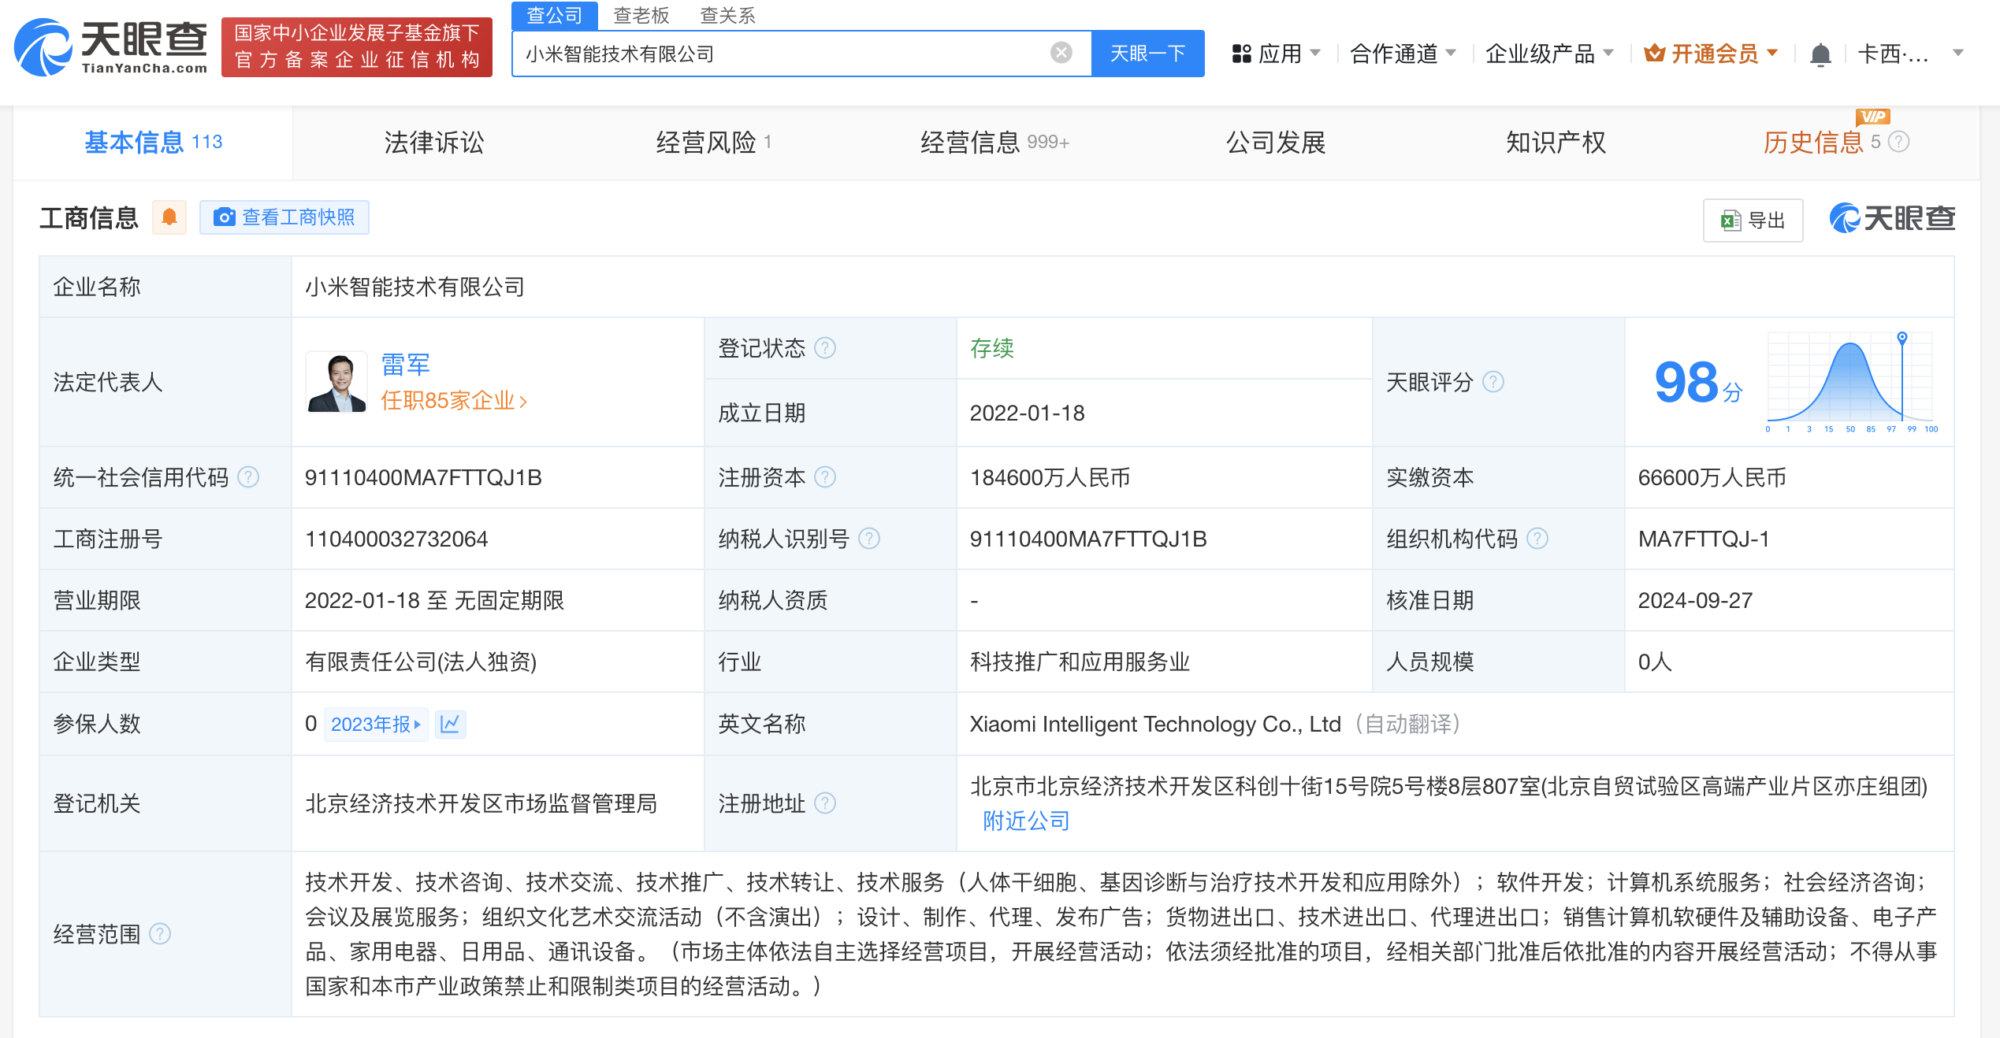
Task: Open 附近公司 link under registered address
Action: pos(1026,821)
